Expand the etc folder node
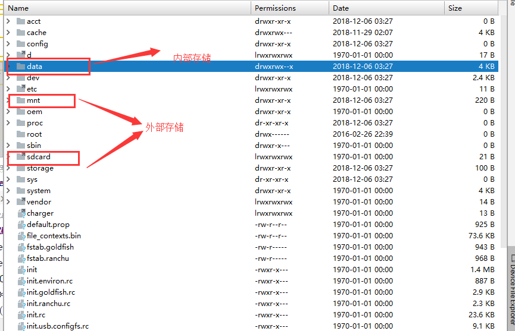This screenshot has width=515, height=331. pos(8,89)
